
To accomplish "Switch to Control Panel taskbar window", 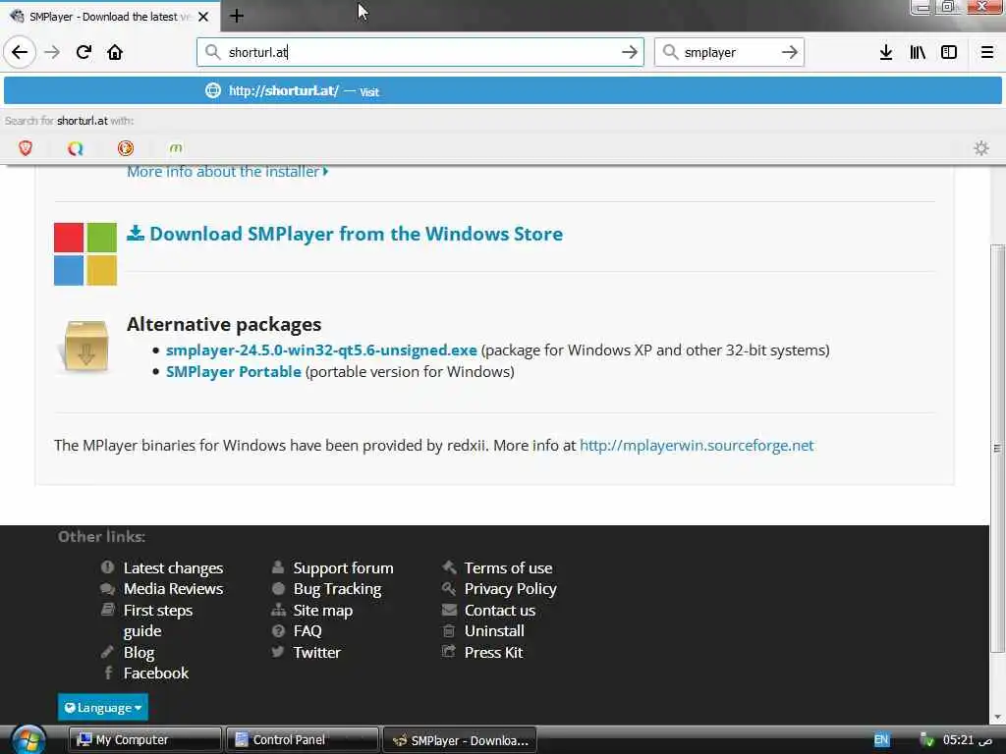I will tap(303, 740).
